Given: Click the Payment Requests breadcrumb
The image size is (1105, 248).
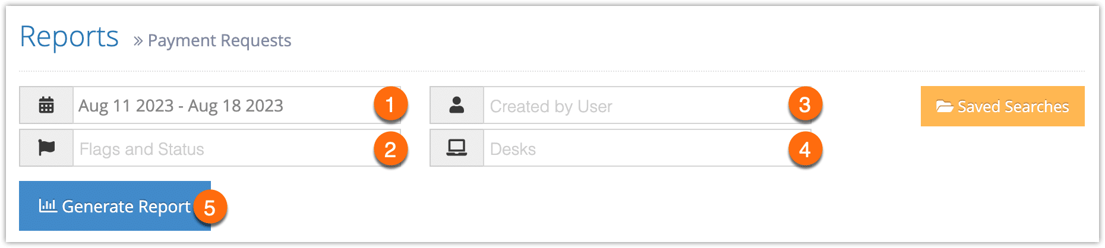Looking at the screenshot, I should click(x=219, y=40).
